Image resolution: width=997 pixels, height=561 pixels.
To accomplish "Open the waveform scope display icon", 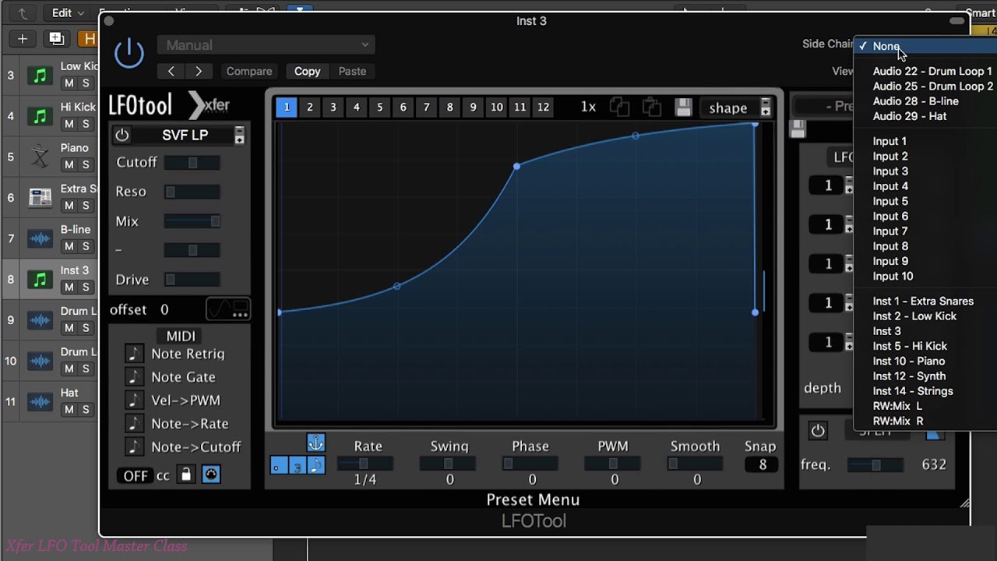I will point(228,309).
